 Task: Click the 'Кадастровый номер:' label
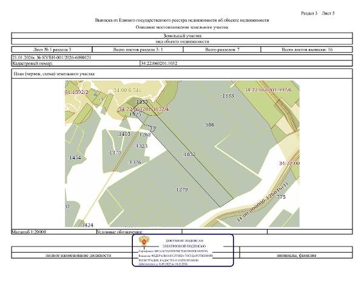(32, 63)
